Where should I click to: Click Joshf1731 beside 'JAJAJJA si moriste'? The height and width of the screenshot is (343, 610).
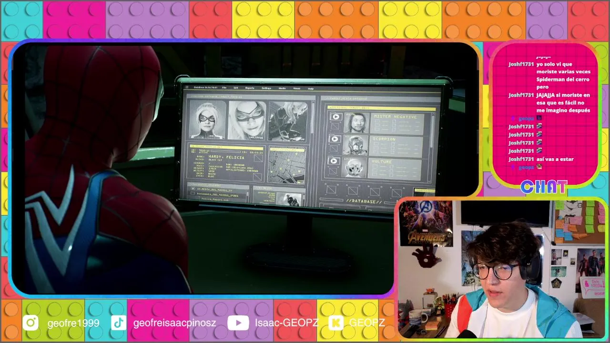(521, 95)
